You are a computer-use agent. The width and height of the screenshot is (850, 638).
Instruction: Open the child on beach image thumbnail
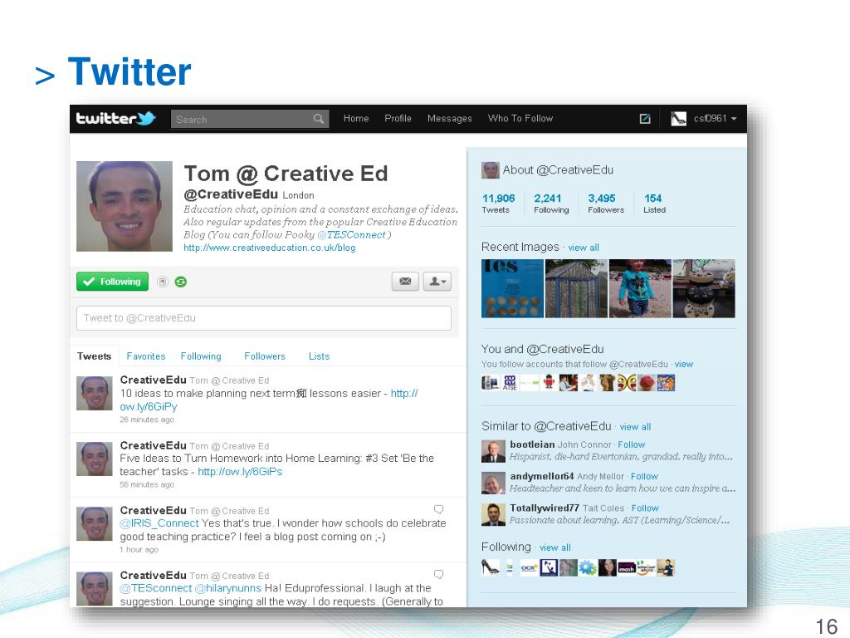[640, 288]
